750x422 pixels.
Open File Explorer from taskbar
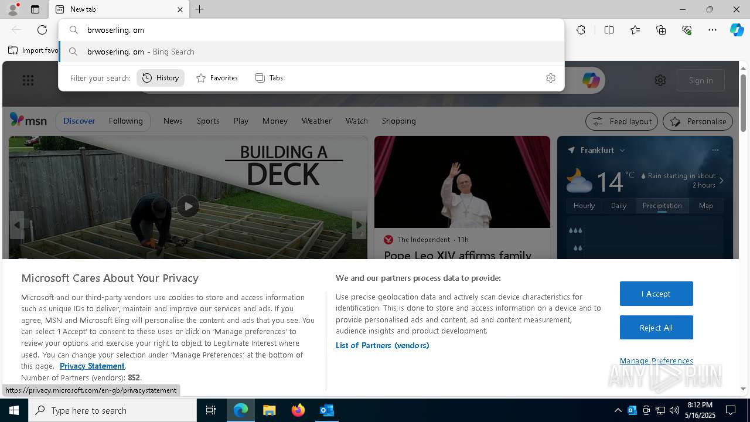coord(269,410)
